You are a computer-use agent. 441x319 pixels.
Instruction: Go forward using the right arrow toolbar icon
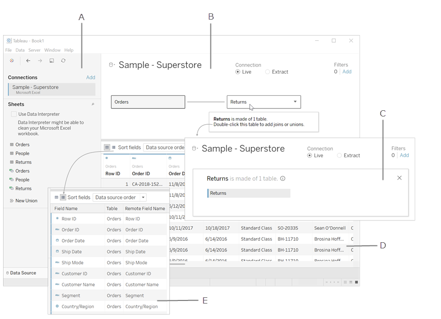click(40, 60)
